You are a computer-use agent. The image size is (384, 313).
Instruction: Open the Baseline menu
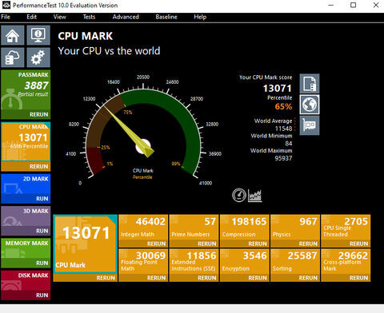(166, 17)
